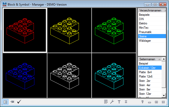Select the red Eckstein block thumbnail
The height and width of the screenshot is (107, 169).
(25, 30)
